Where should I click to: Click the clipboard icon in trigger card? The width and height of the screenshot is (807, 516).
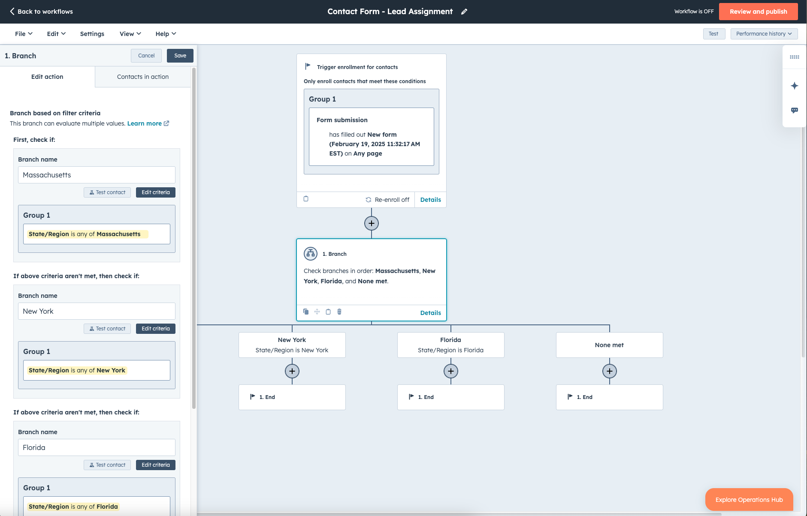(x=306, y=199)
